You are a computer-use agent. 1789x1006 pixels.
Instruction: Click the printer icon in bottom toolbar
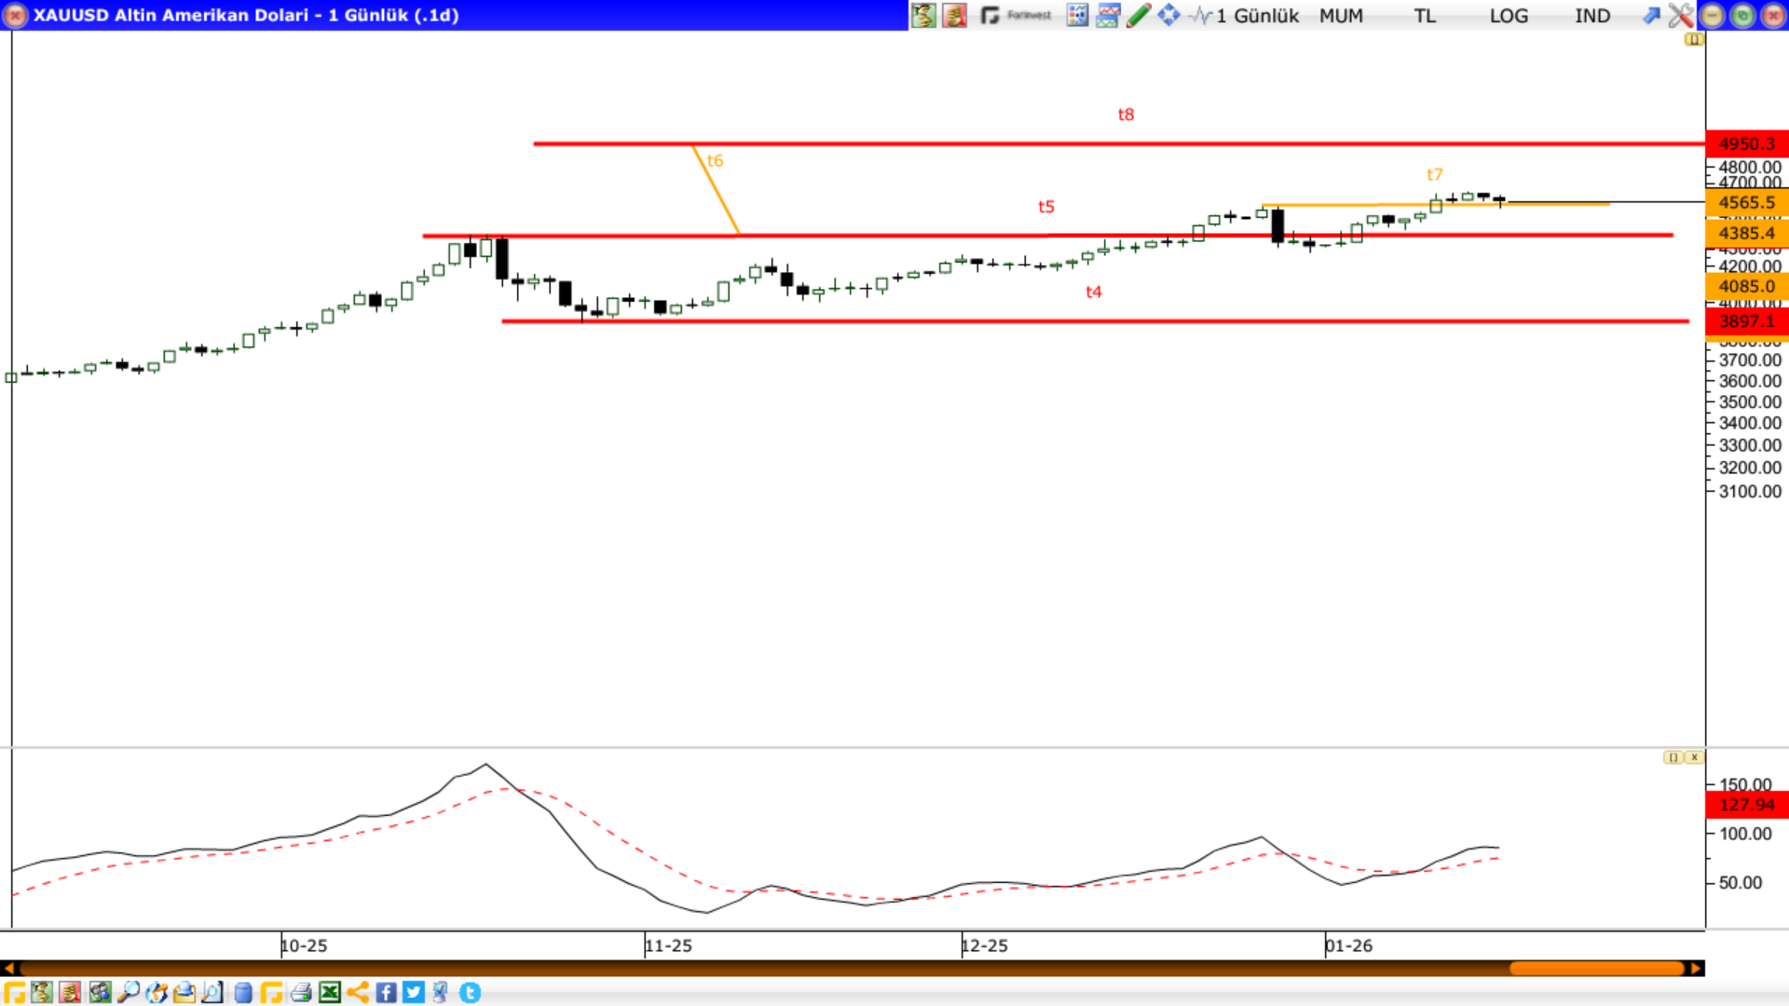pos(300,992)
